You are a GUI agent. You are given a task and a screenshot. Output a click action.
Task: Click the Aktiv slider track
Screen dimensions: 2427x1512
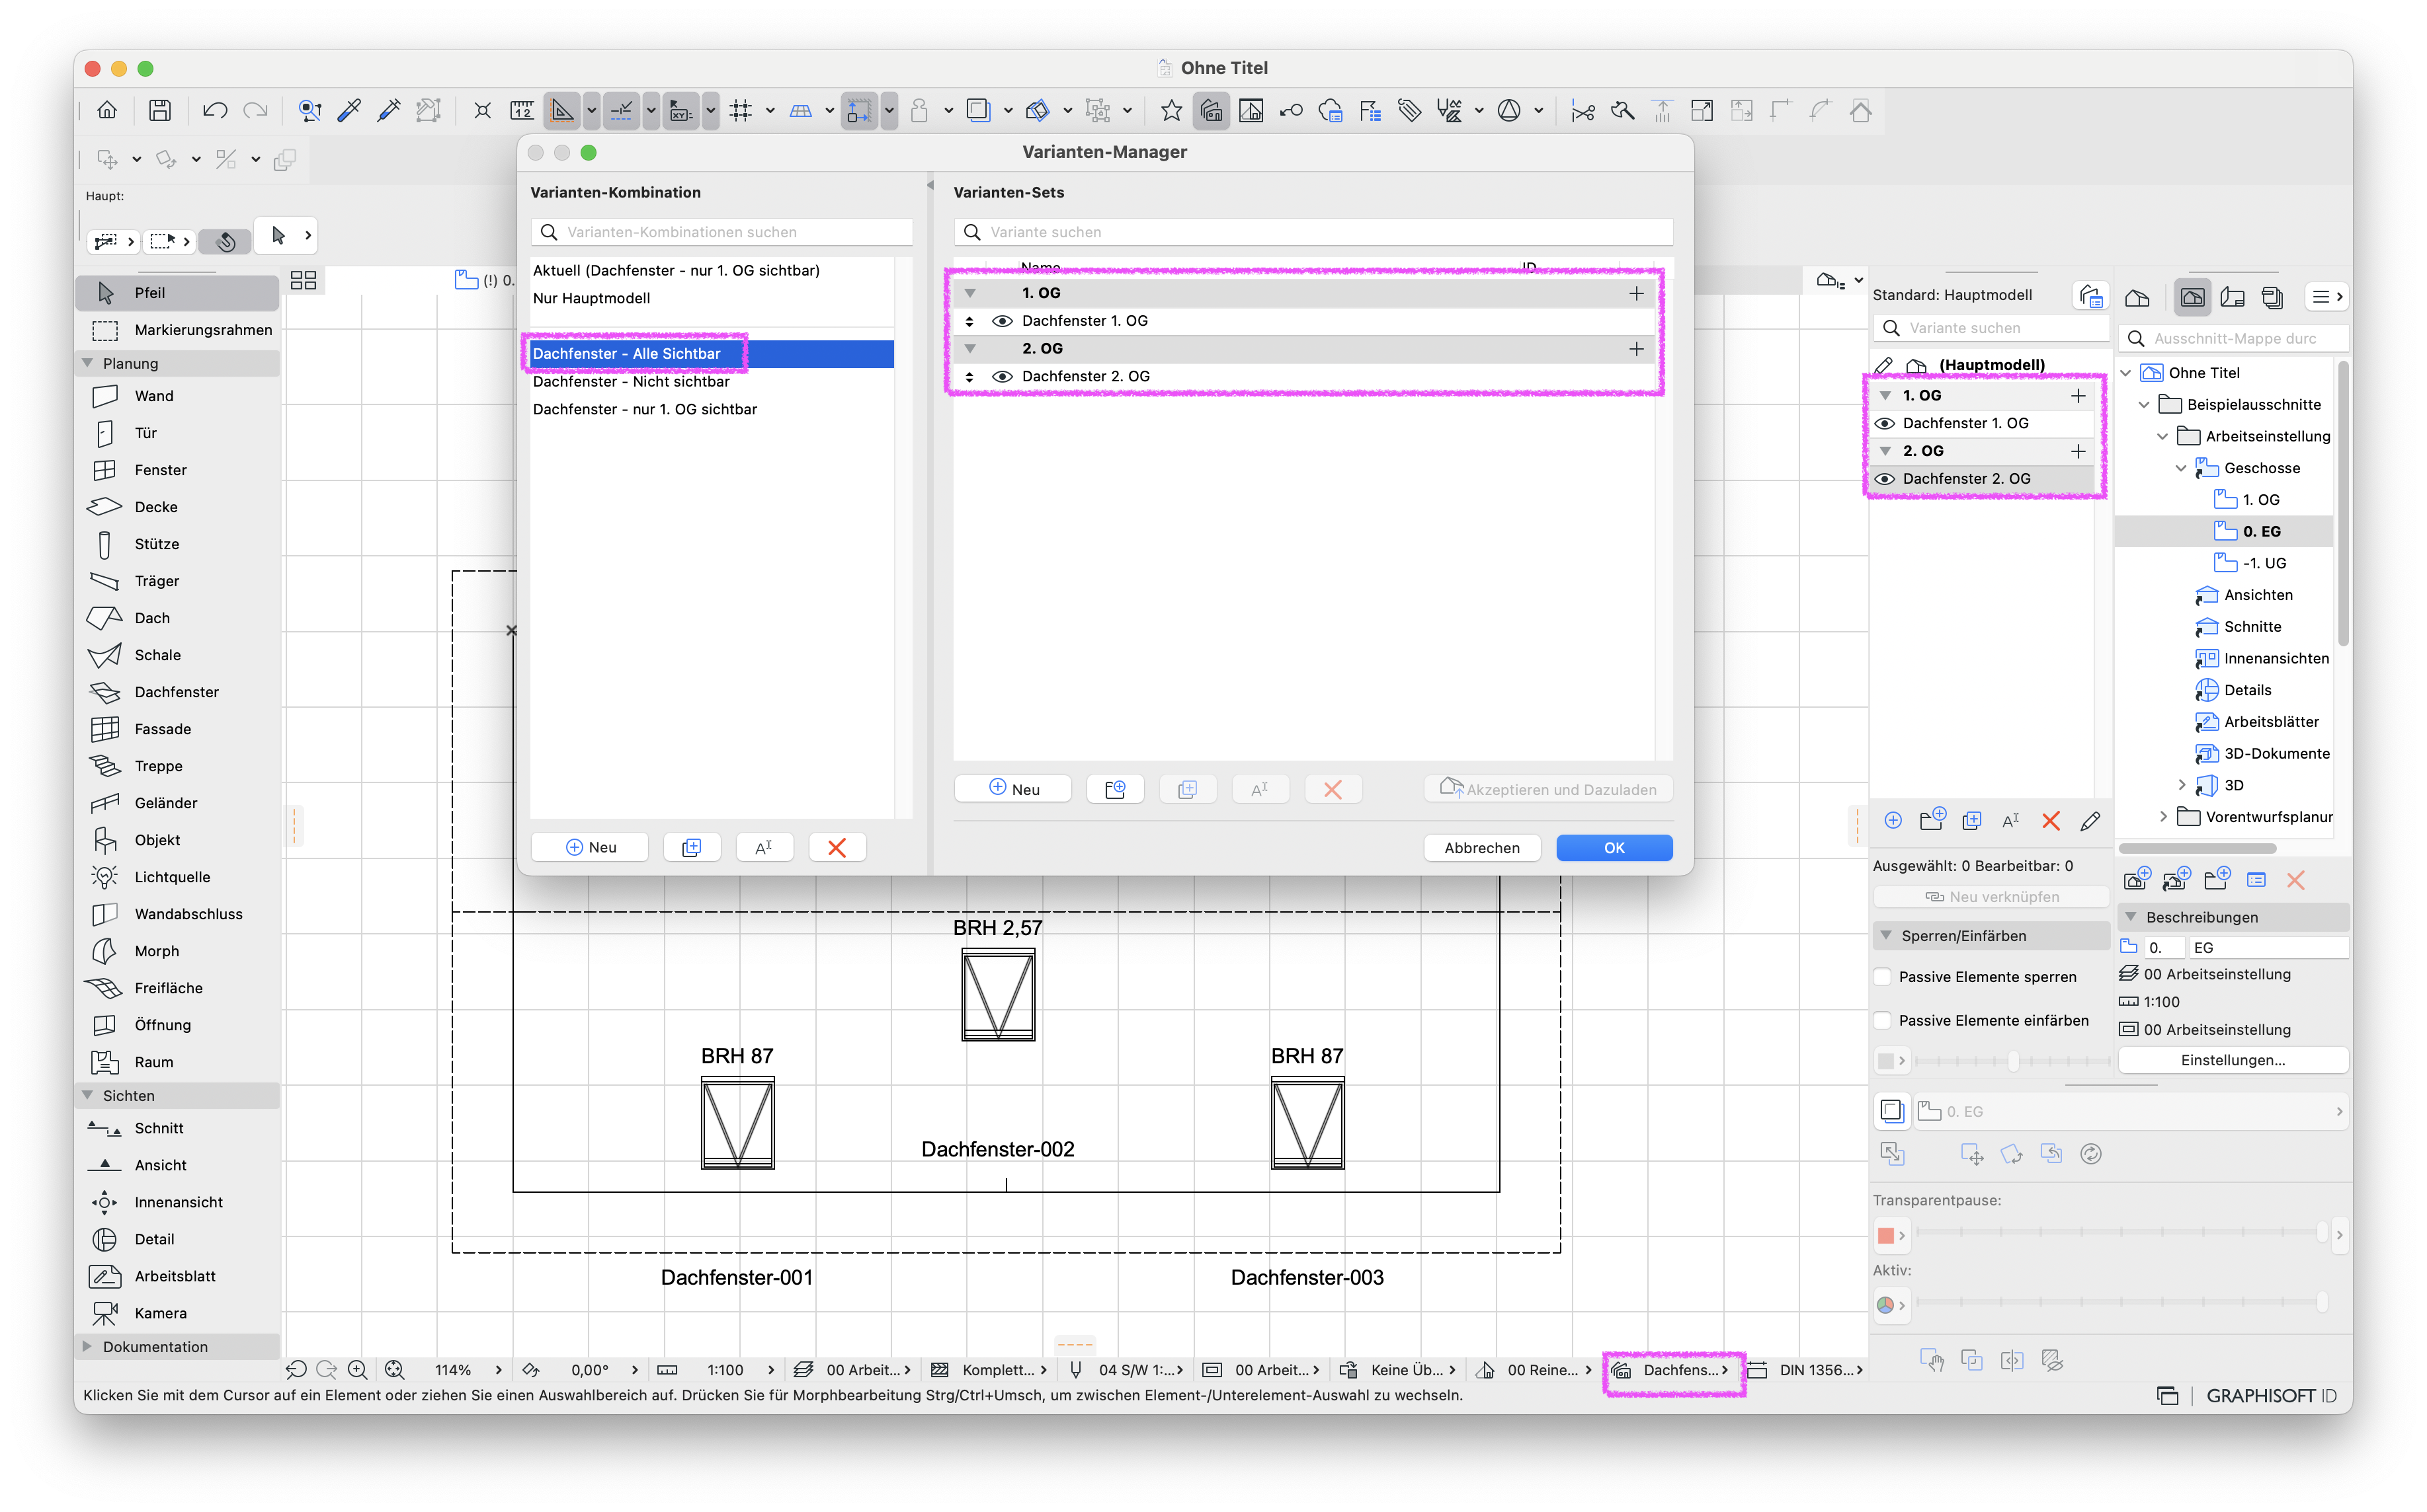(2121, 1303)
